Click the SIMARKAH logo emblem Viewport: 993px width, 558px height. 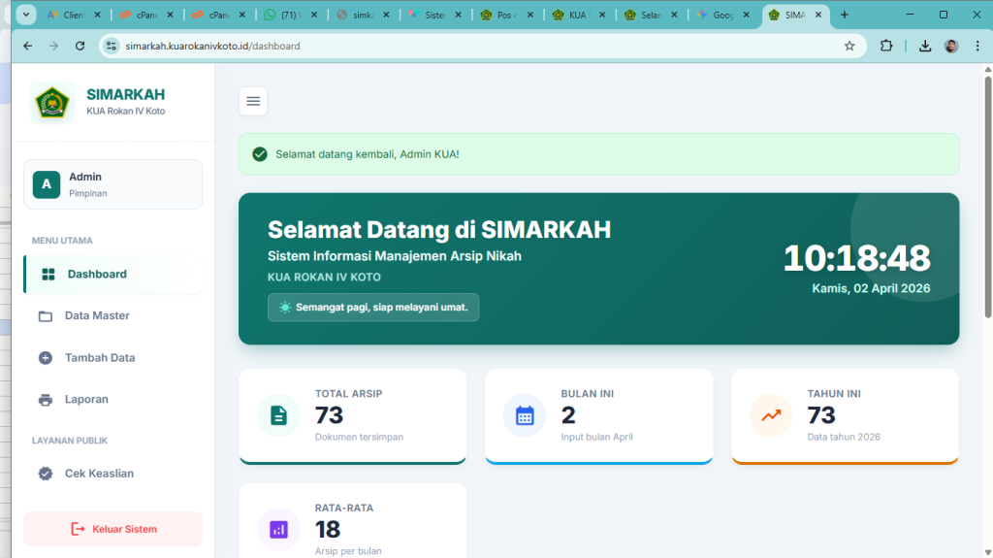click(x=52, y=103)
